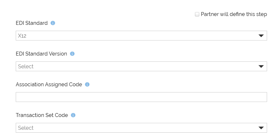271x133 pixels.
Task: Click the Association Assigned Code info icon
Action: tap(87, 85)
